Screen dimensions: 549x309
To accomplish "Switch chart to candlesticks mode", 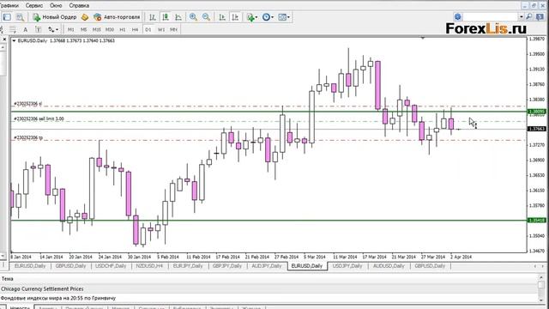I will click(166, 17).
